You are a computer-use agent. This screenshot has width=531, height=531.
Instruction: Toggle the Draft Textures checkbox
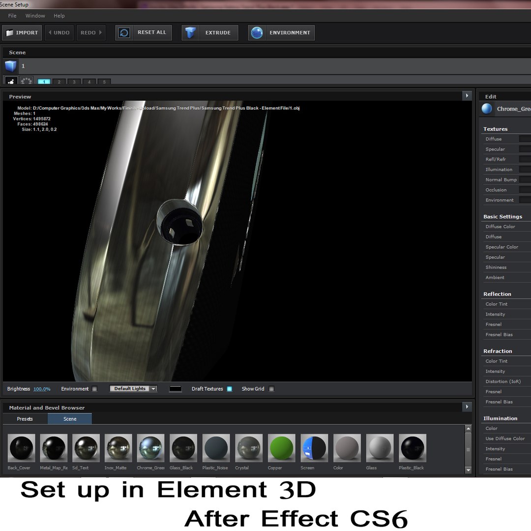tap(229, 389)
